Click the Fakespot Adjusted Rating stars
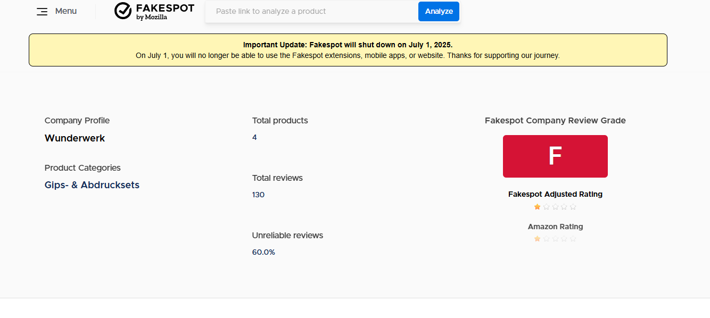The image size is (710, 318). pyautogui.click(x=555, y=207)
